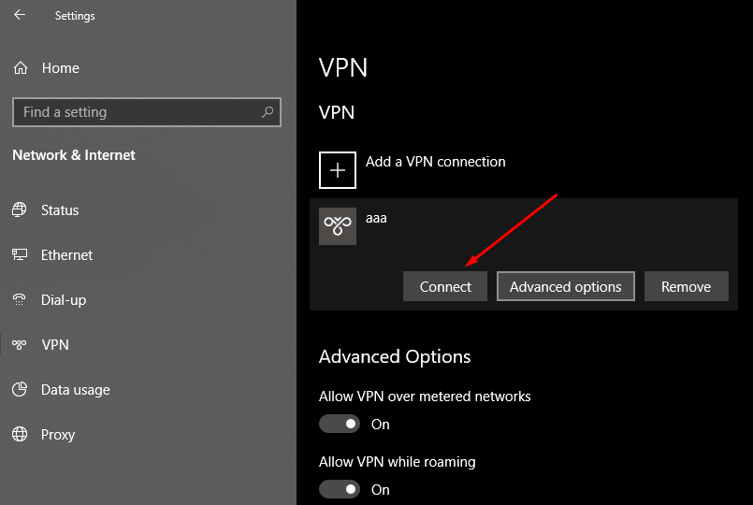Screen dimensions: 753x505
Task: Select the Ethernet monitor icon
Action: [x=20, y=254]
